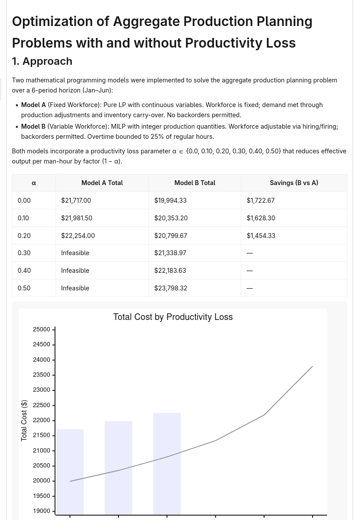Select the table cell '$1,628.30'
The height and width of the screenshot is (520, 361).
pyautogui.click(x=294, y=218)
